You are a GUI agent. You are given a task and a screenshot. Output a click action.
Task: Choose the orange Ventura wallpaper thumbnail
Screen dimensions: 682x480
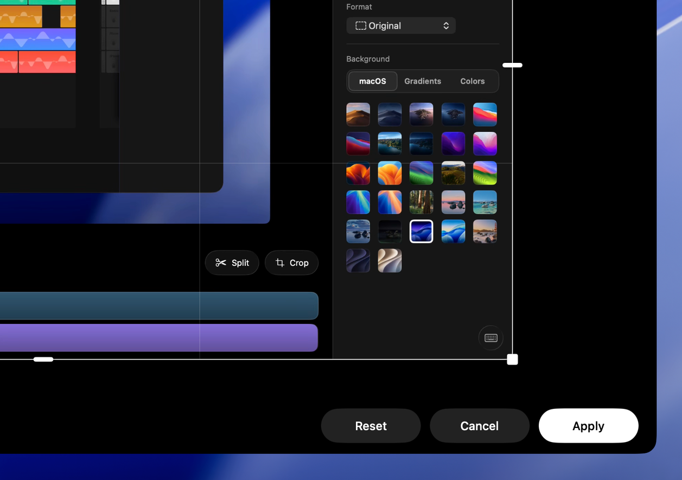point(390,173)
